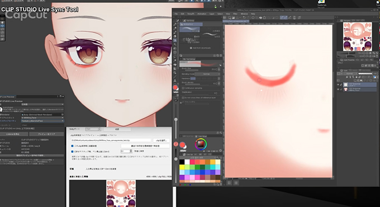Screen dimensions: 380x207
Task: Click the "プレビューをクリア" button
Action: [46, 134]
